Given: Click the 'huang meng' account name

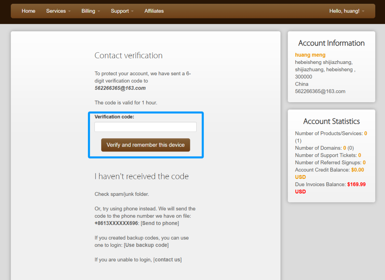Looking at the screenshot, I should tap(310, 55).
